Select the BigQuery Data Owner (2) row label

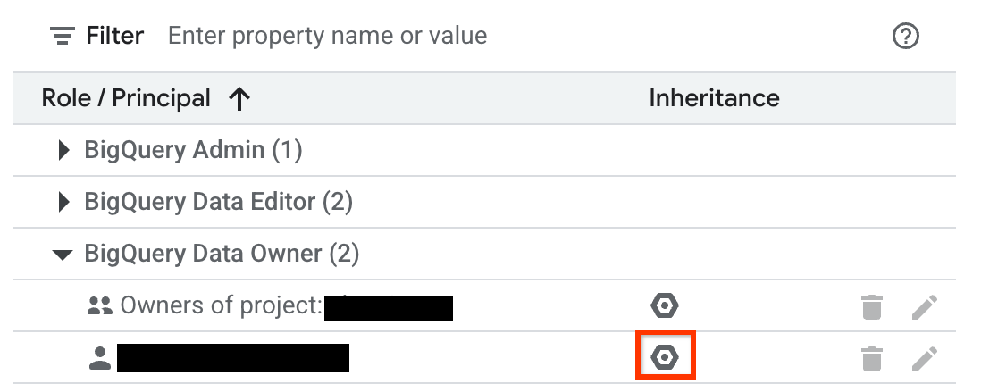coord(222,255)
